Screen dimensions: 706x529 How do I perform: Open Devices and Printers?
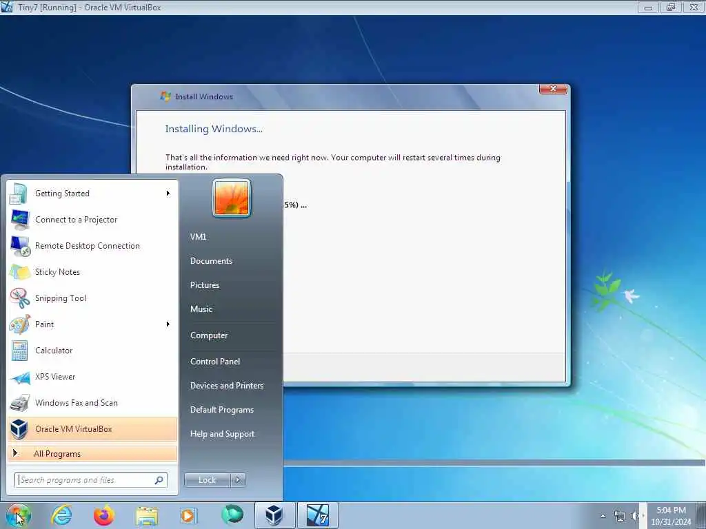(226, 386)
